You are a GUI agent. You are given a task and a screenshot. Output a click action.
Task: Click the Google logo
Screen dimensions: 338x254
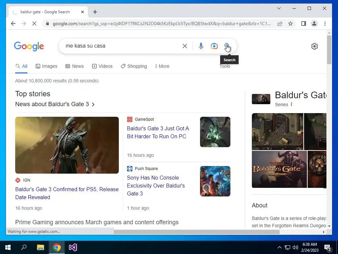[29, 46]
